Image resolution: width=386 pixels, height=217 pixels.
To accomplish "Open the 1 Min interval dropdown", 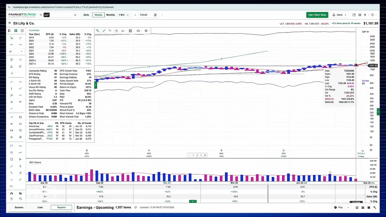I will (124, 15).
